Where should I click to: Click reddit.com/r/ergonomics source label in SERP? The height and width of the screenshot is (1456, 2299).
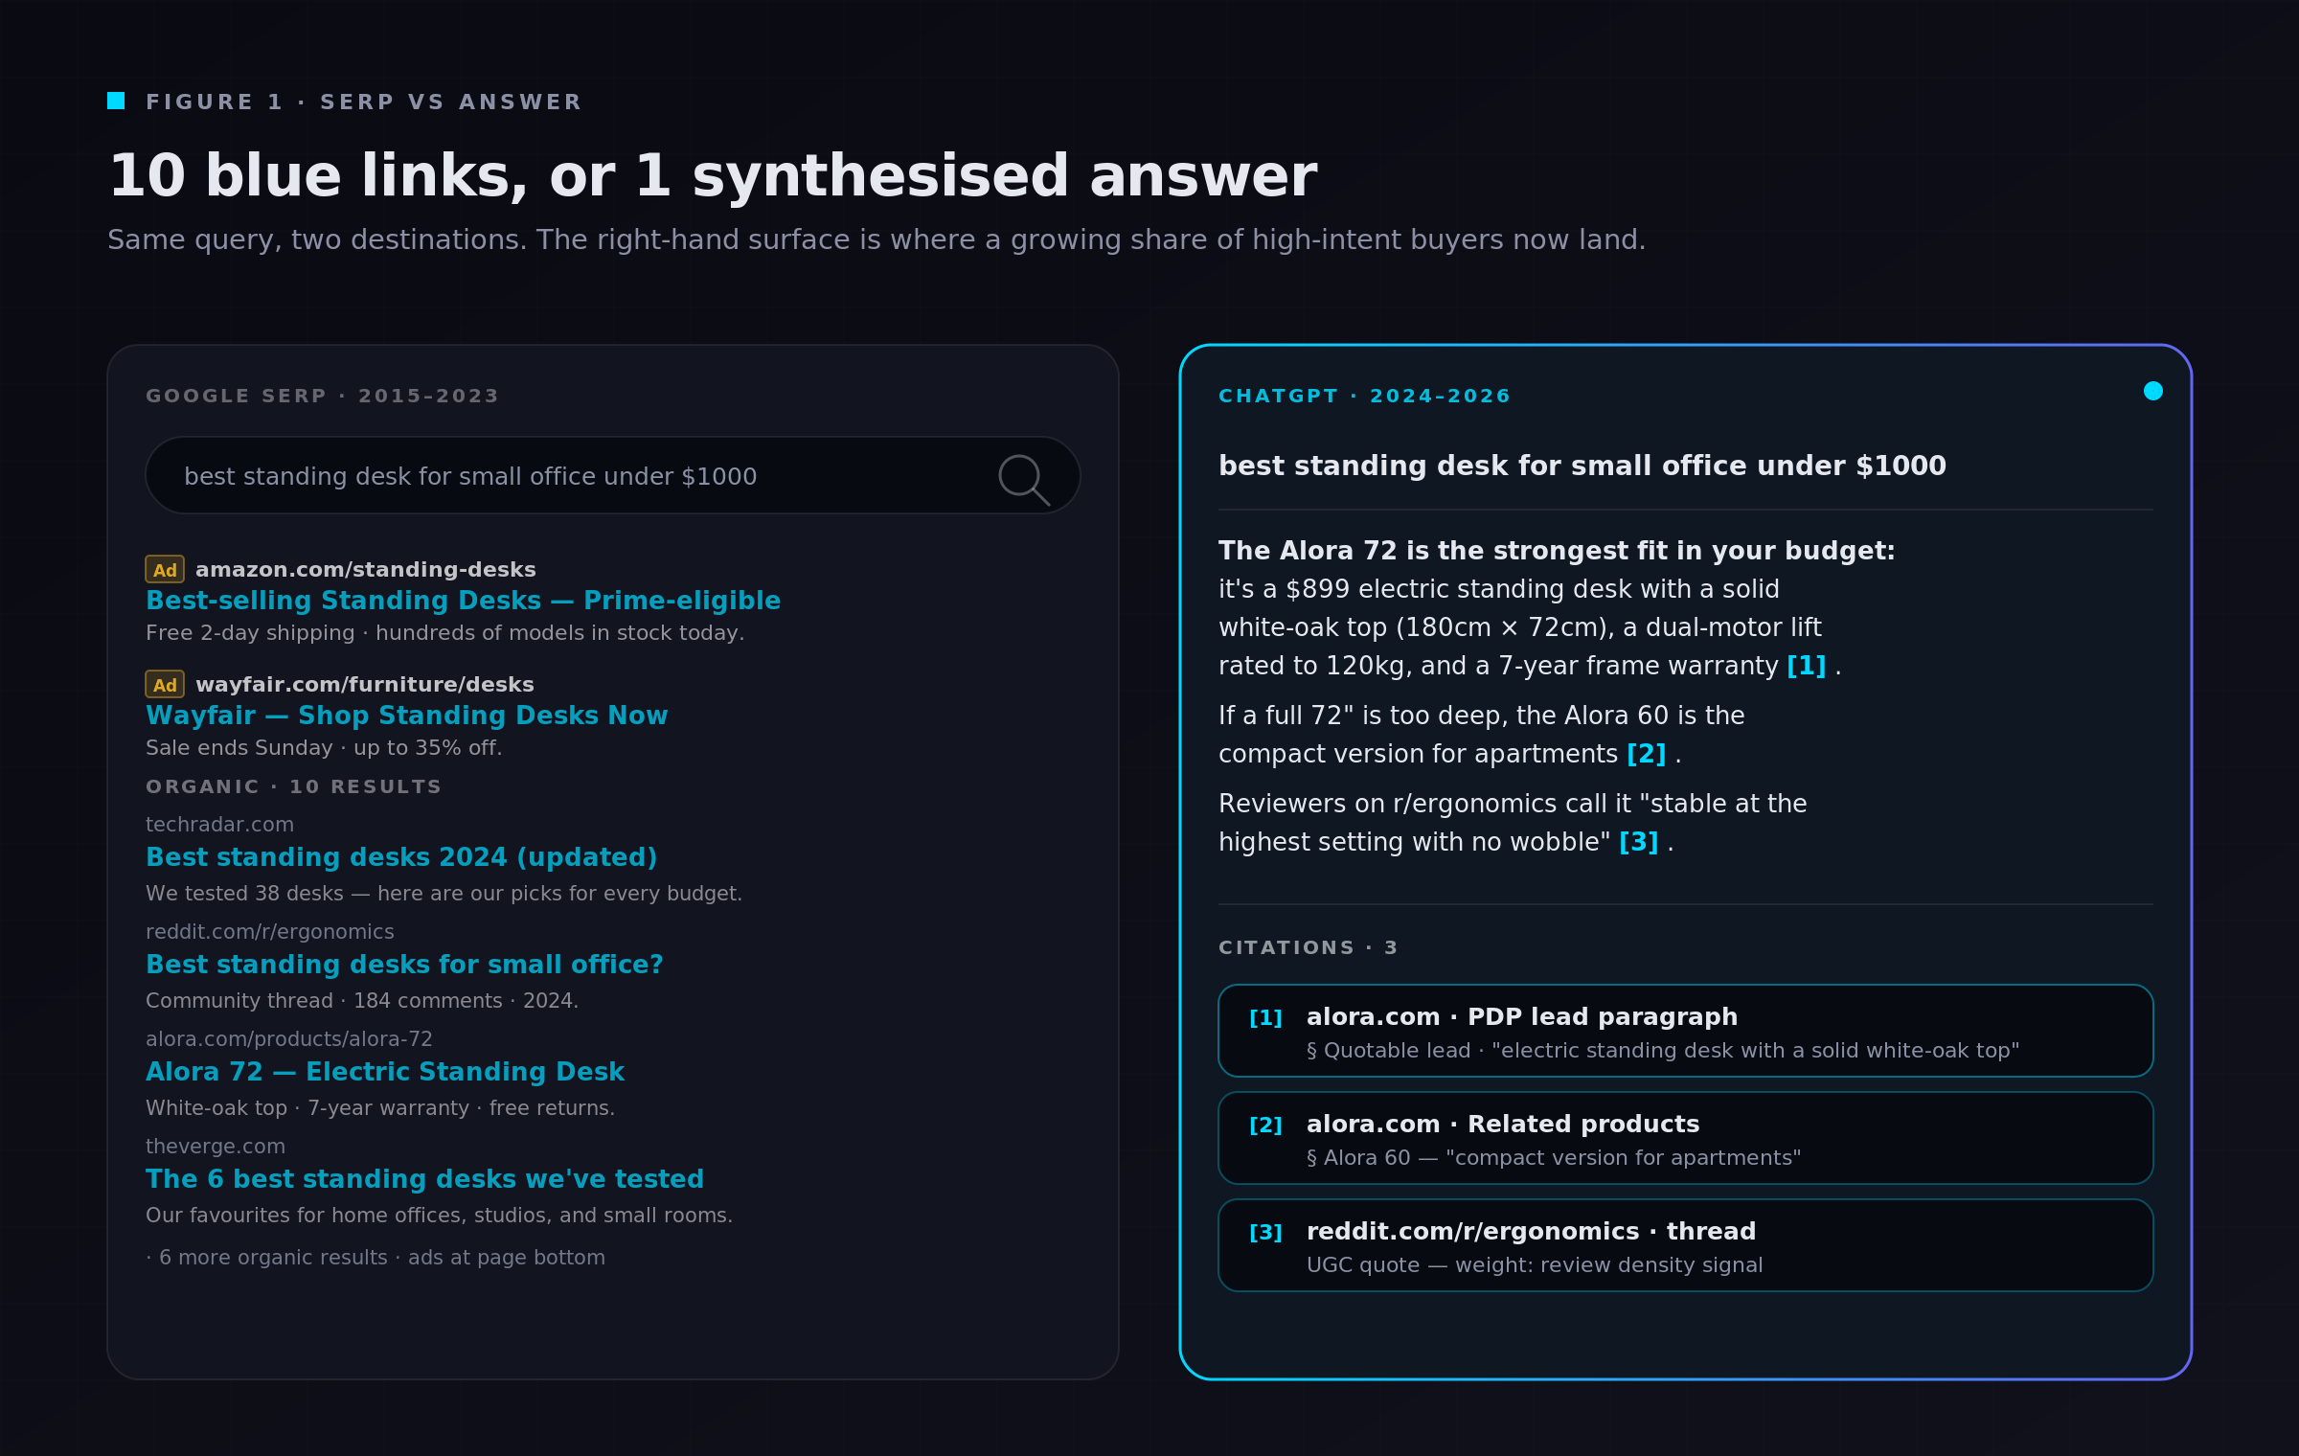(x=270, y=932)
